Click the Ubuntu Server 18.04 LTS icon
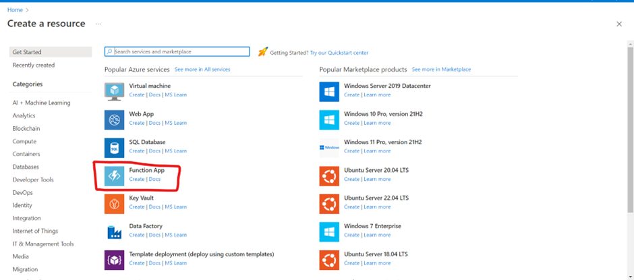Screen dimensions: 634x280 (x=329, y=260)
